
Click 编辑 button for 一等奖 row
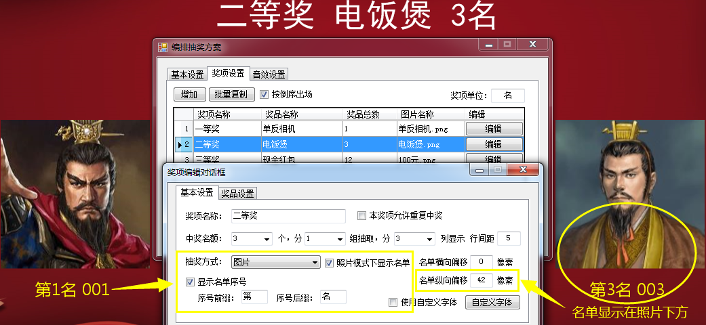pyautogui.click(x=494, y=129)
